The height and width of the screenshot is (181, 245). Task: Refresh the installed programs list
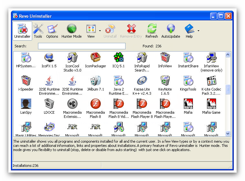click(152, 31)
